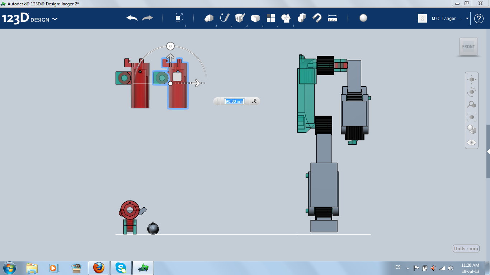Open the Grouping tool

(x=286, y=18)
